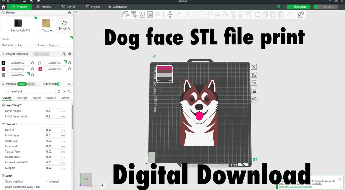Switch to the Device tab
This screenshot has width=345, height=190.
coord(68,7)
